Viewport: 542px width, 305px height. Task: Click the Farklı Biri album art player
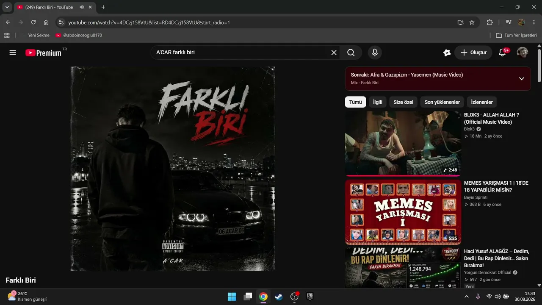point(173,169)
